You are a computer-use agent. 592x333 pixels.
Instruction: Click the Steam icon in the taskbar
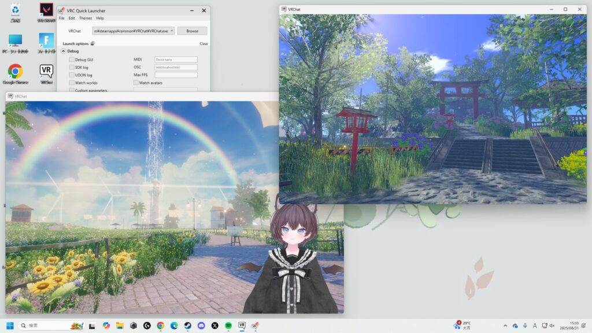click(x=188, y=325)
